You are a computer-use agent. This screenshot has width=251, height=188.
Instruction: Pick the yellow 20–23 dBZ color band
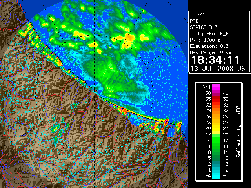216,128
